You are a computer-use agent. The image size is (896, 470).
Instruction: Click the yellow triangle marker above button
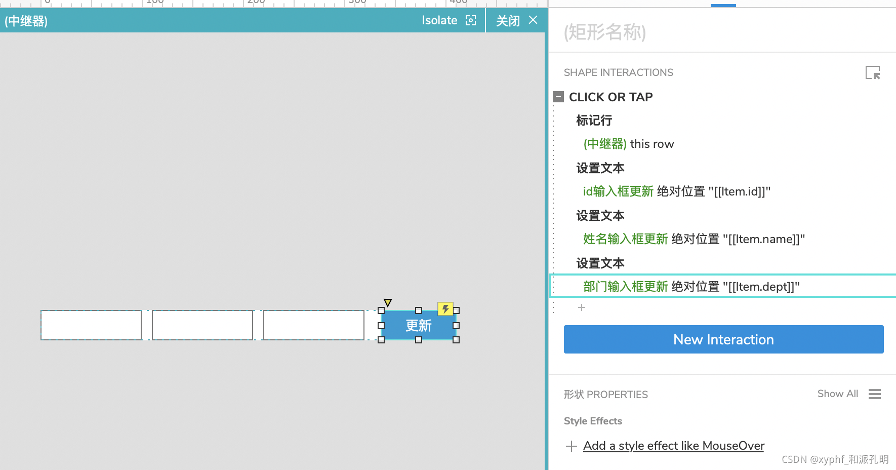click(x=388, y=303)
